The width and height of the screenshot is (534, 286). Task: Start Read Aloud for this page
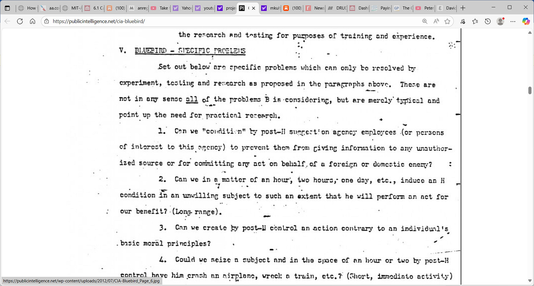point(436,21)
